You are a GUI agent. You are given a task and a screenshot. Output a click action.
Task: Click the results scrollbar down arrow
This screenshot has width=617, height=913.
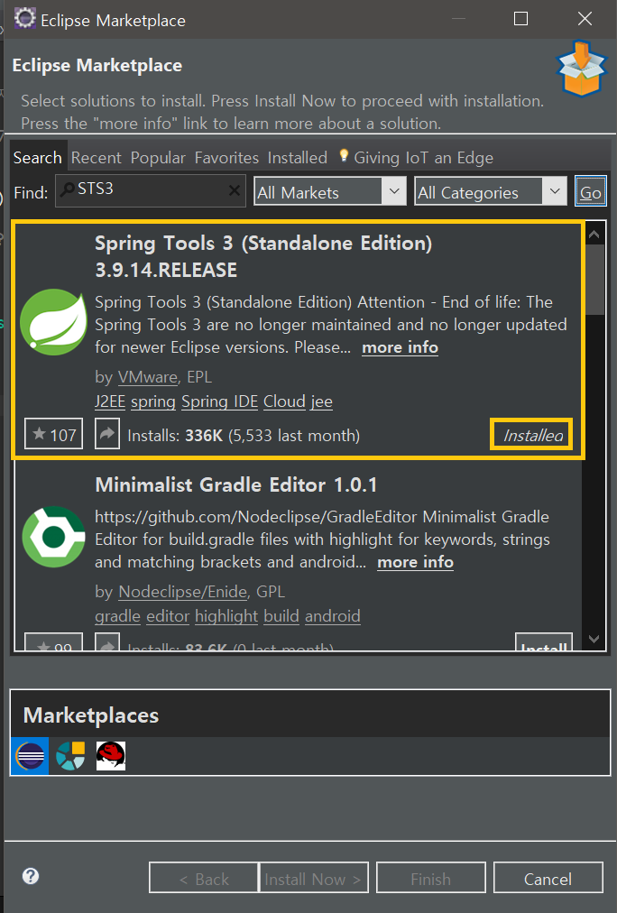click(594, 640)
